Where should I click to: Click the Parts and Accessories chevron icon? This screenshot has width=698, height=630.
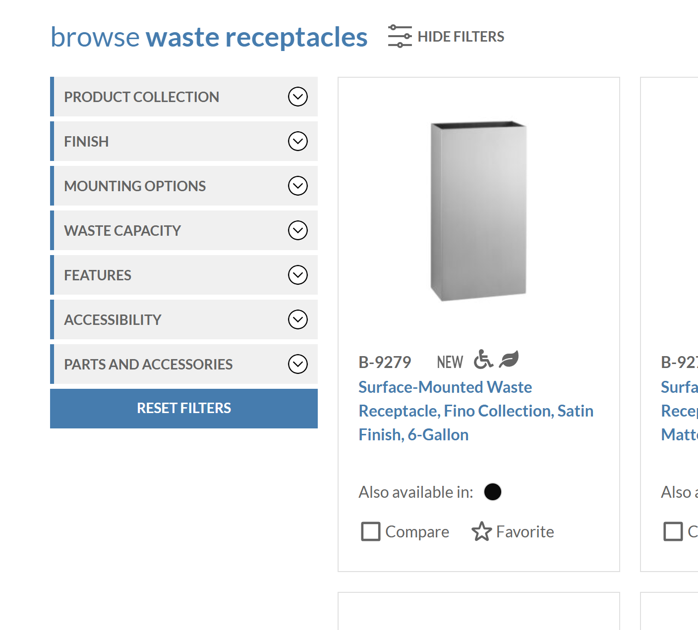[x=298, y=364]
